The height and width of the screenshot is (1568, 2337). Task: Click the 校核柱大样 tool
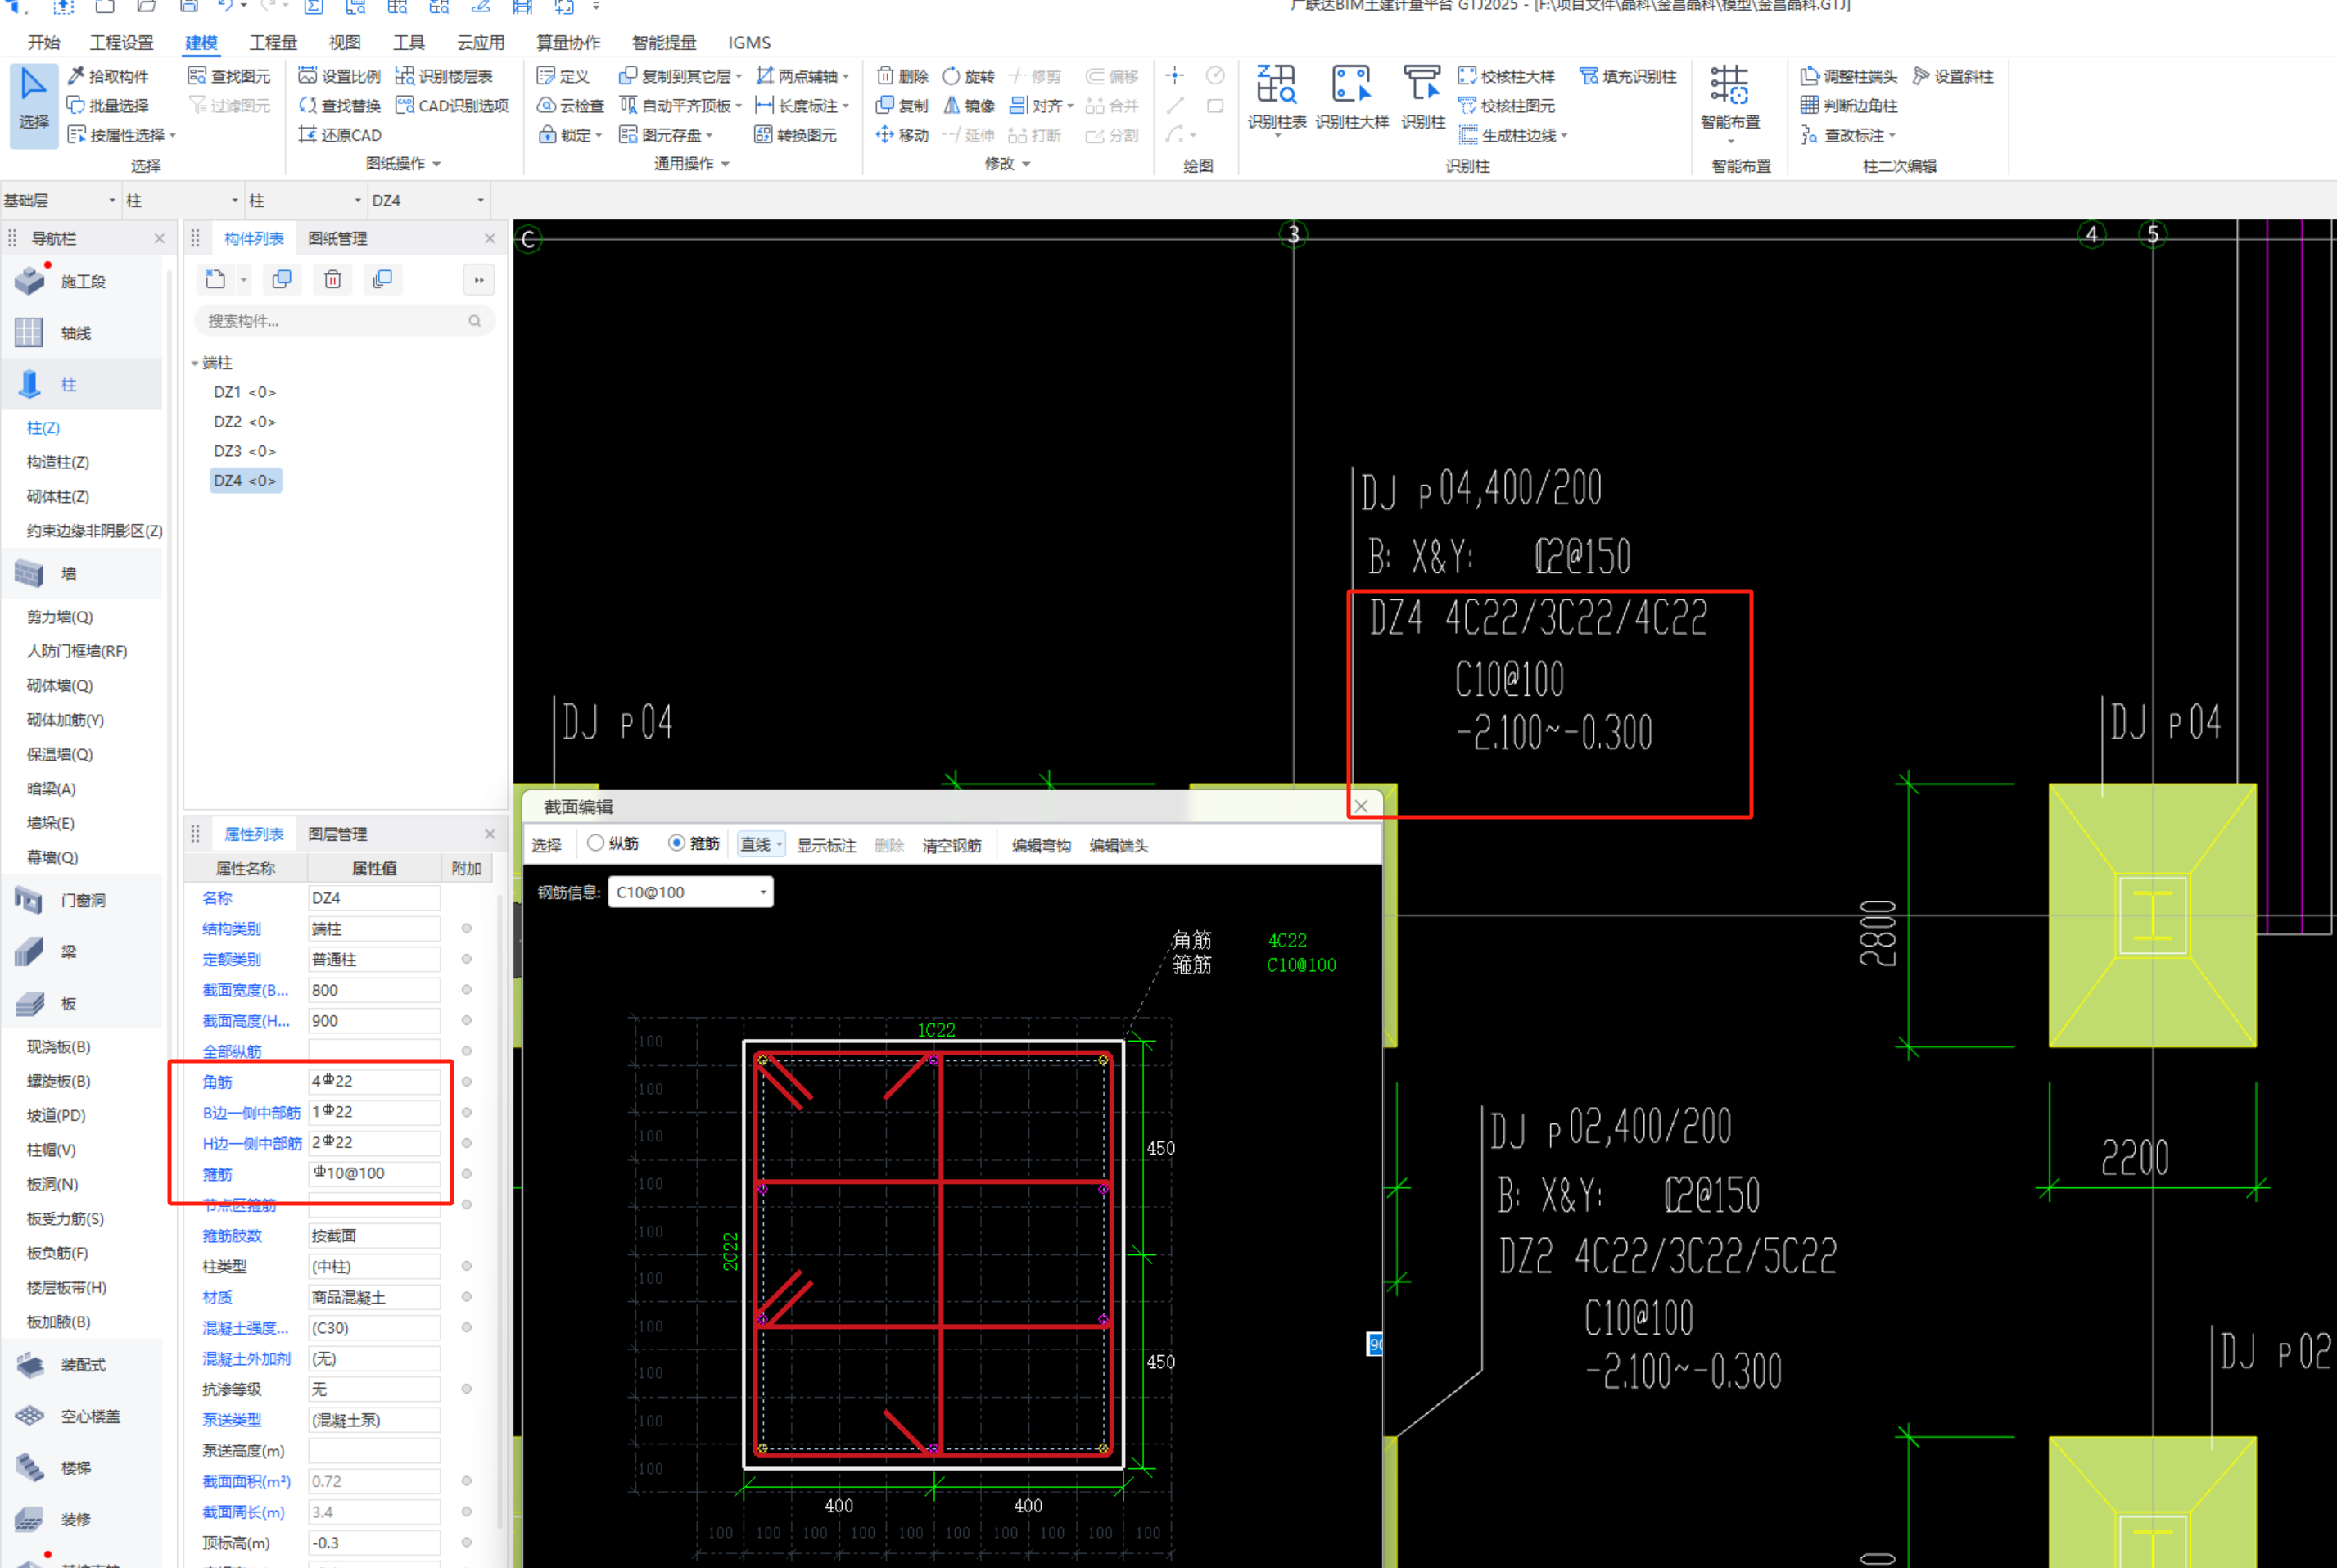click(1506, 76)
